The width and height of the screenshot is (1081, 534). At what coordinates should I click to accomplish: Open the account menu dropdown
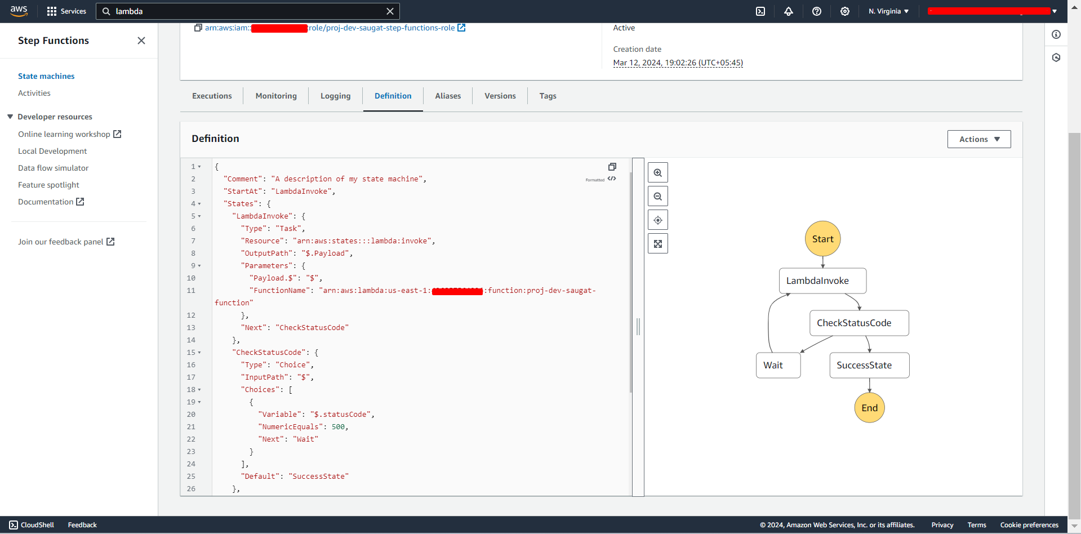[993, 11]
